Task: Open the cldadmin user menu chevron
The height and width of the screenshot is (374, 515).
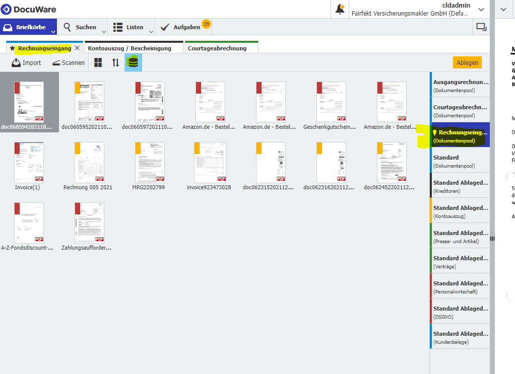Action: [x=481, y=9]
